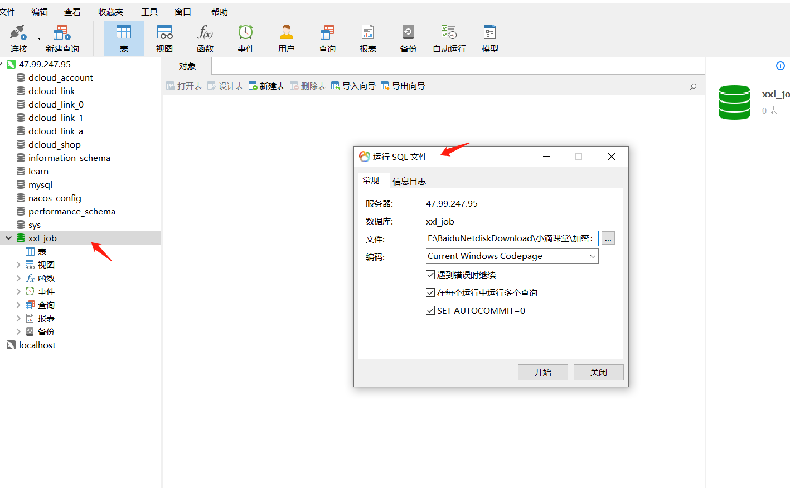Toggle the SET AUTOCOMMIT=0 checkbox
Image resolution: width=790 pixels, height=488 pixels.
pyautogui.click(x=430, y=310)
